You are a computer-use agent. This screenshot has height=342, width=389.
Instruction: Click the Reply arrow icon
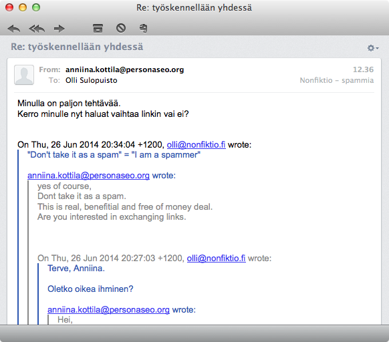(x=14, y=29)
